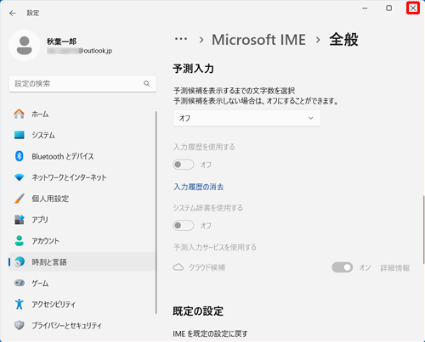Select Bluetooth とデバイス in the sidebar
The image size is (425, 342).
pos(82,156)
